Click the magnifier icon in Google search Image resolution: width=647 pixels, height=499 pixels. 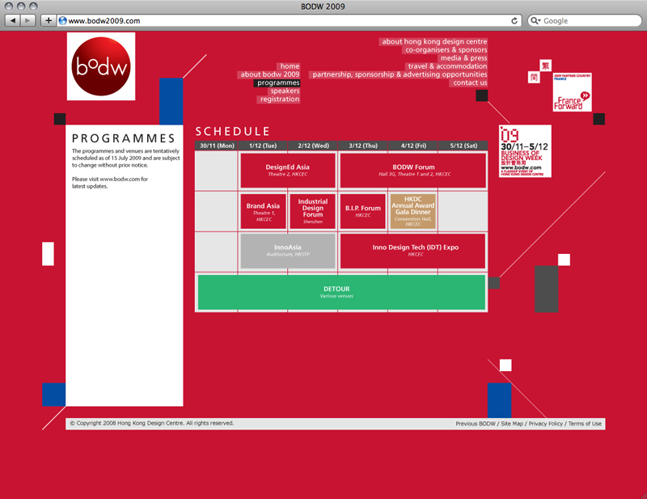[x=535, y=21]
